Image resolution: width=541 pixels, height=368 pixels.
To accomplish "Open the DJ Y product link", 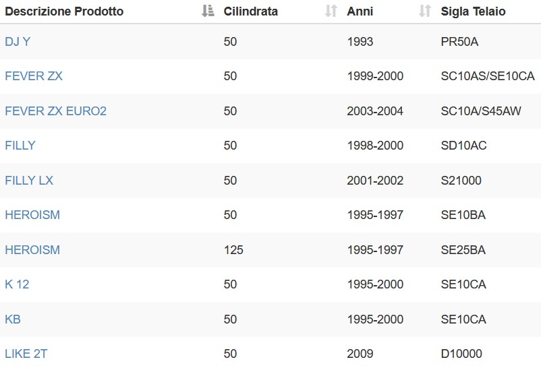I will tap(18, 42).
